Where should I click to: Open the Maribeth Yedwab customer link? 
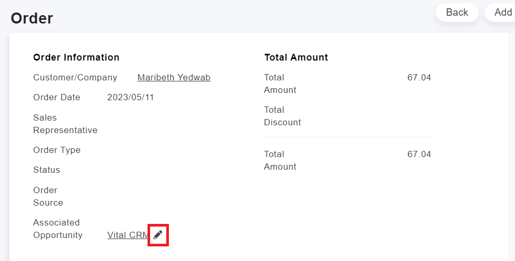point(174,78)
